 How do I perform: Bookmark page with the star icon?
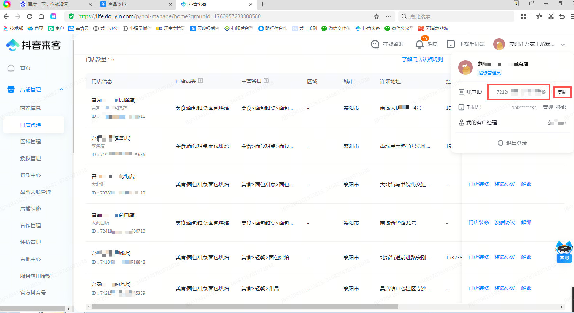pos(376,16)
